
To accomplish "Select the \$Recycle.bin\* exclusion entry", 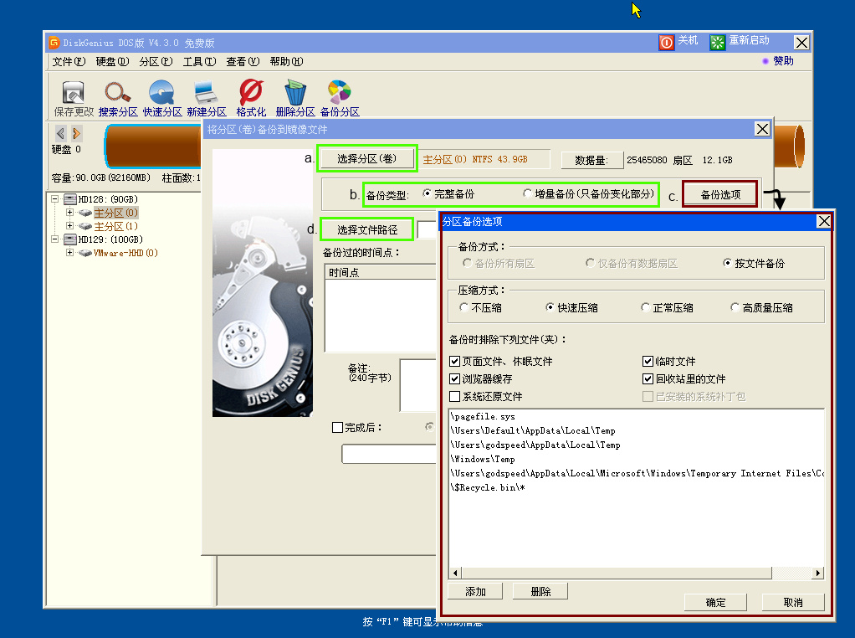I will click(x=488, y=487).
